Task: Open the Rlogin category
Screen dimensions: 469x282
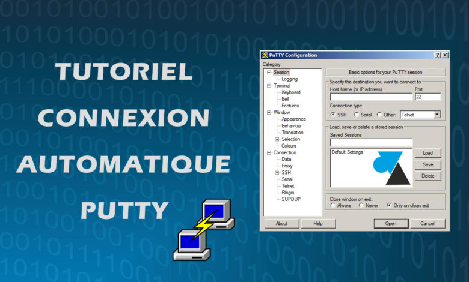Action: (288, 193)
